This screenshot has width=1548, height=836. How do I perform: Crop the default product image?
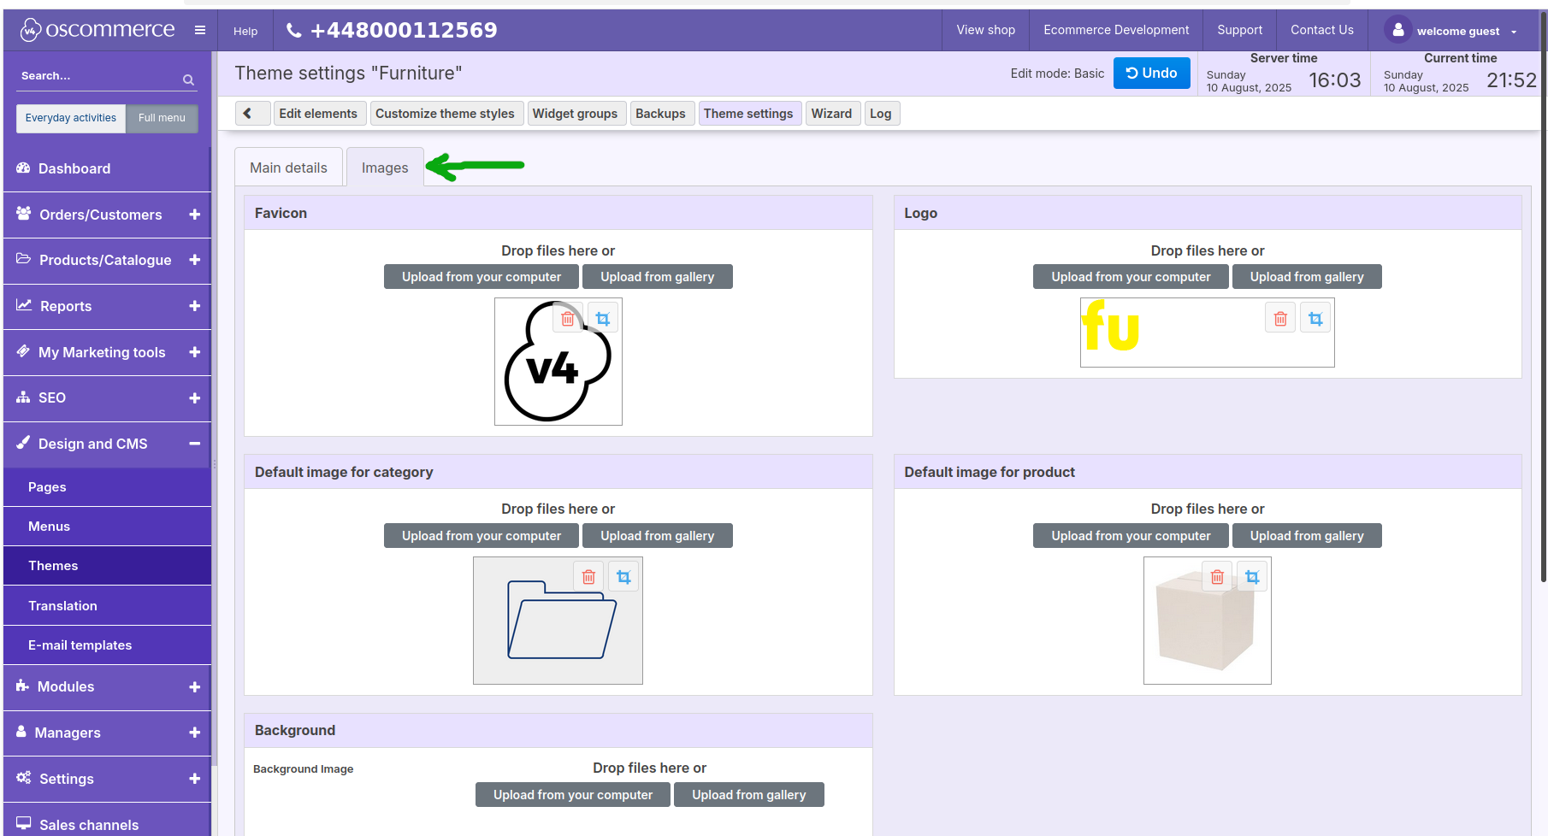tap(1252, 577)
